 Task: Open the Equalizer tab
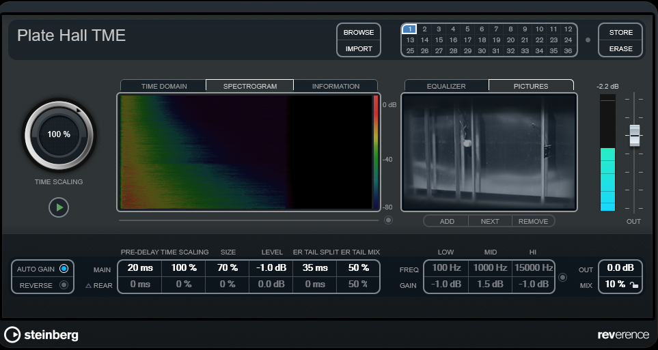click(x=446, y=86)
